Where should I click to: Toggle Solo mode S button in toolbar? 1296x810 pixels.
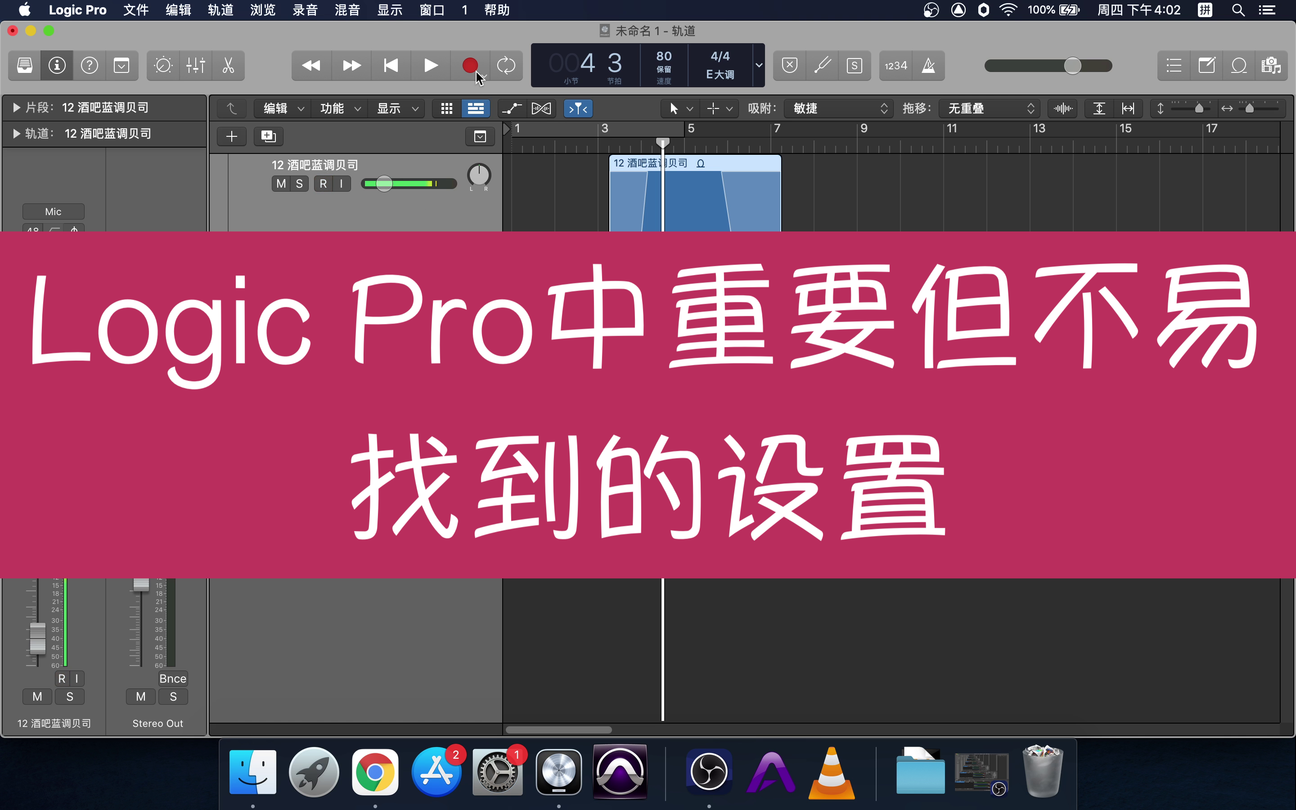coord(855,65)
